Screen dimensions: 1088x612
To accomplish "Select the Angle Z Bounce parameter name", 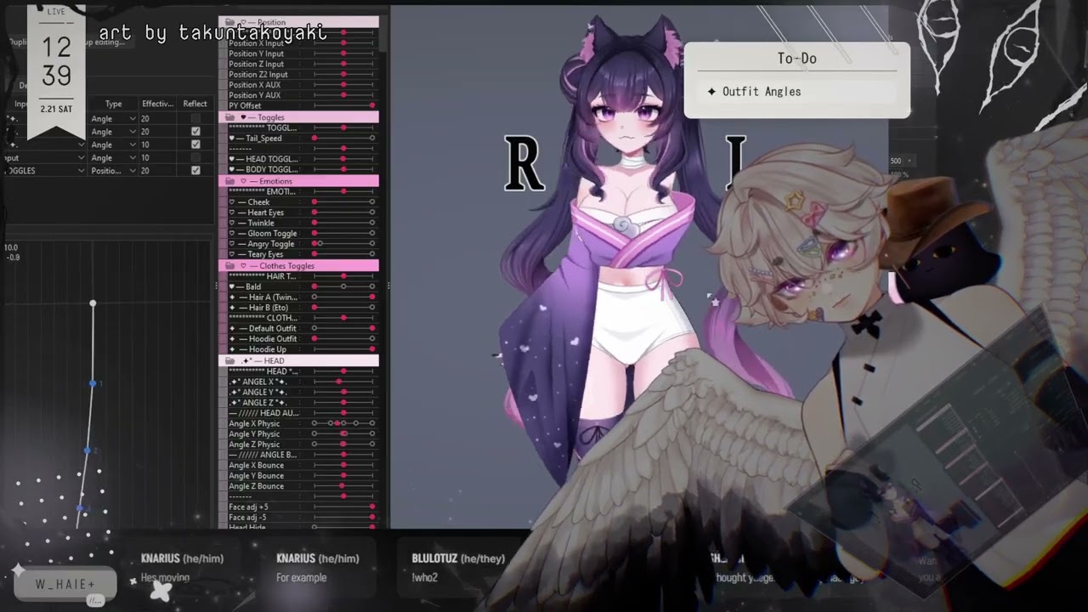I will pyautogui.click(x=256, y=486).
